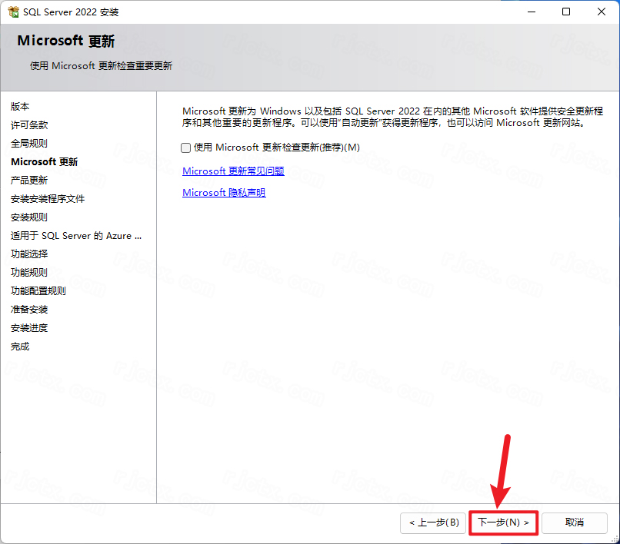Screen dimensions: 620x544
Task: Select the 许可条款 step in sidebar
Action: tap(29, 125)
